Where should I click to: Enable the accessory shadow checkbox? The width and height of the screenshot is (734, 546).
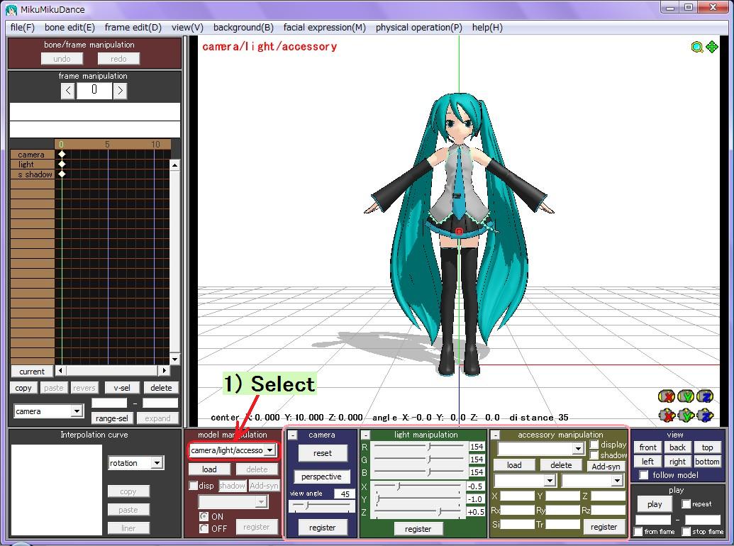click(x=594, y=455)
